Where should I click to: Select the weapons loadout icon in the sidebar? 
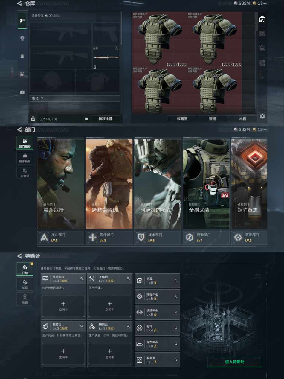click(22, 20)
